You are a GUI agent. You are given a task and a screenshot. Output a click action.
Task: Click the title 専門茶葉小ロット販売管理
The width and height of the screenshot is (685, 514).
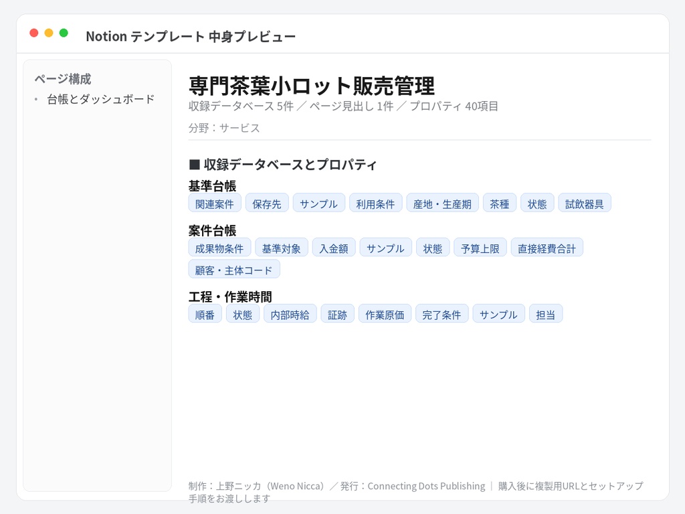[312, 86]
